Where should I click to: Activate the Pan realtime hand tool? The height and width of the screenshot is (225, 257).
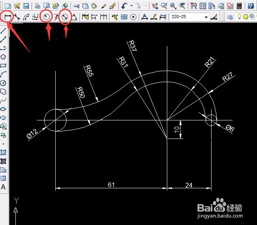155,6
